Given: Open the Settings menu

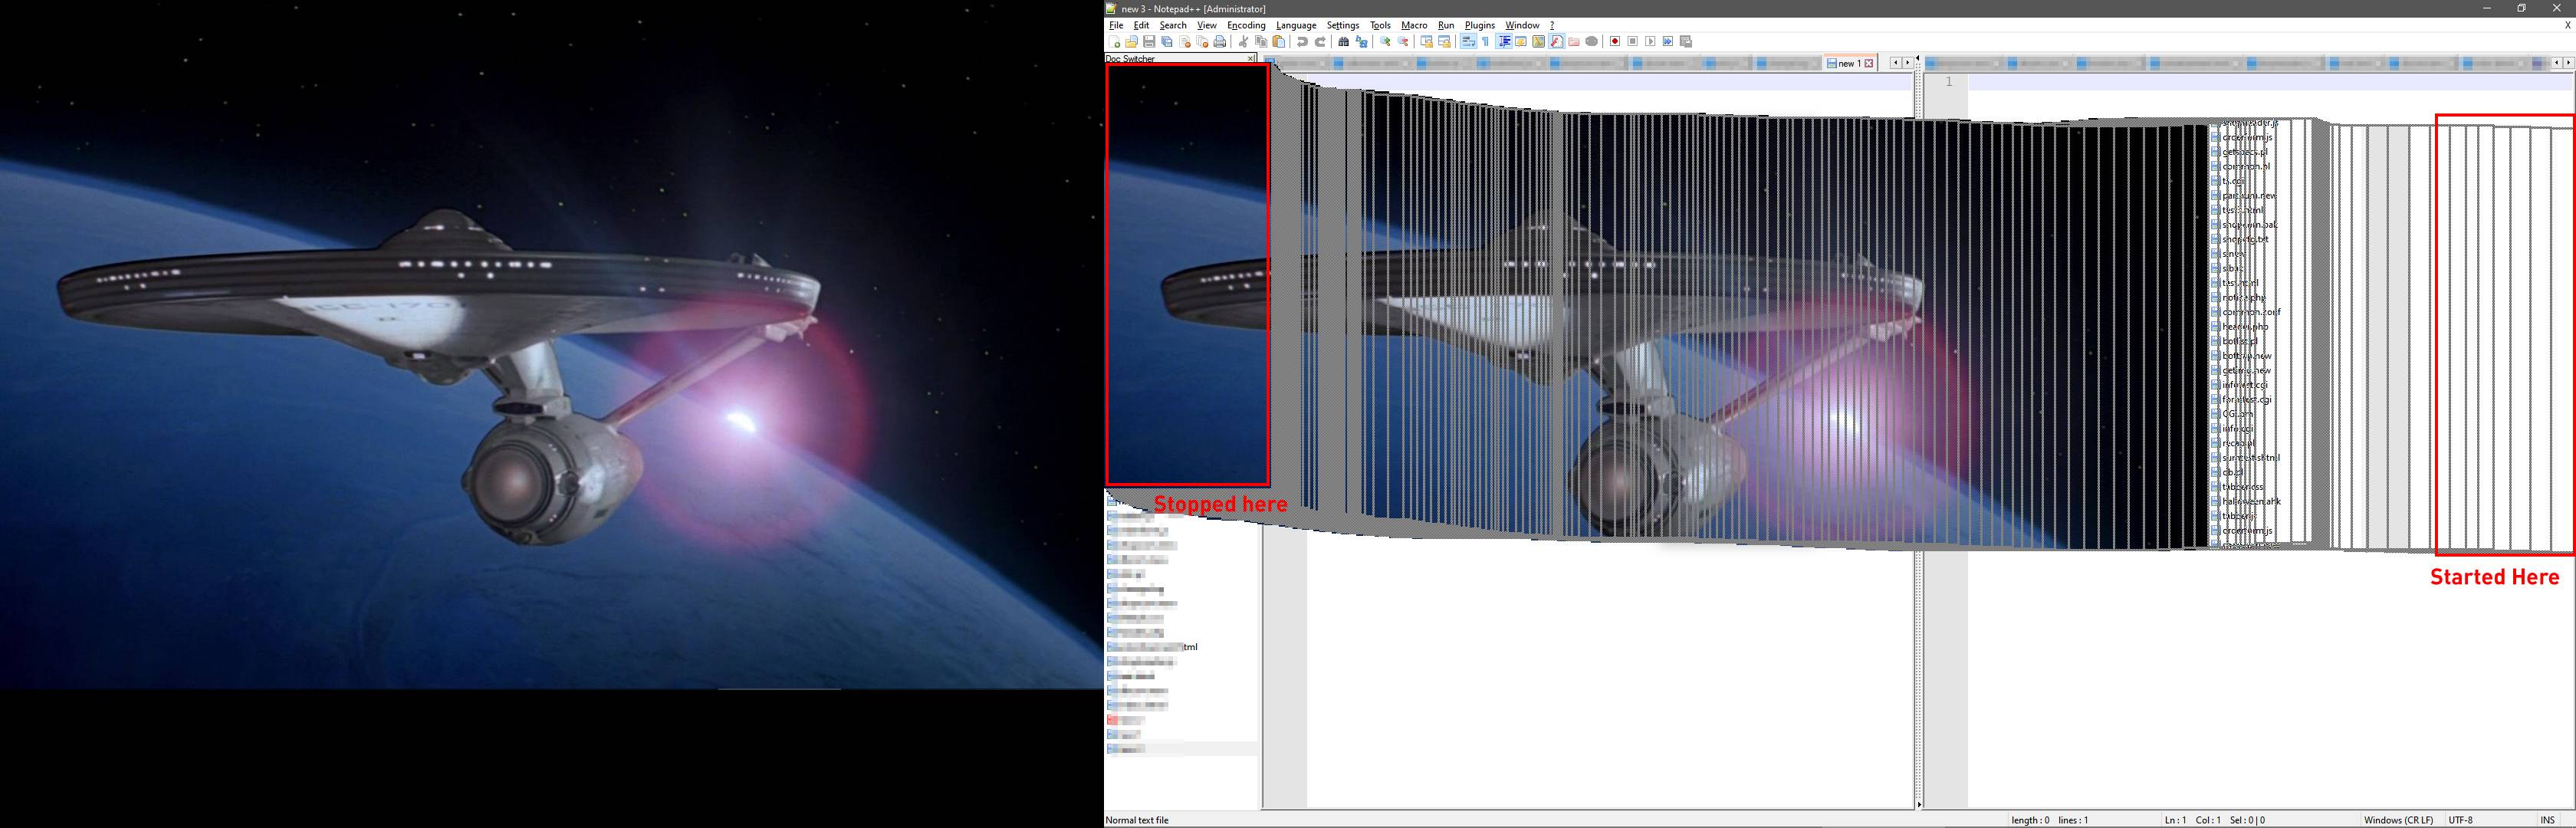Looking at the screenshot, I should pyautogui.click(x=1343, y=25).
